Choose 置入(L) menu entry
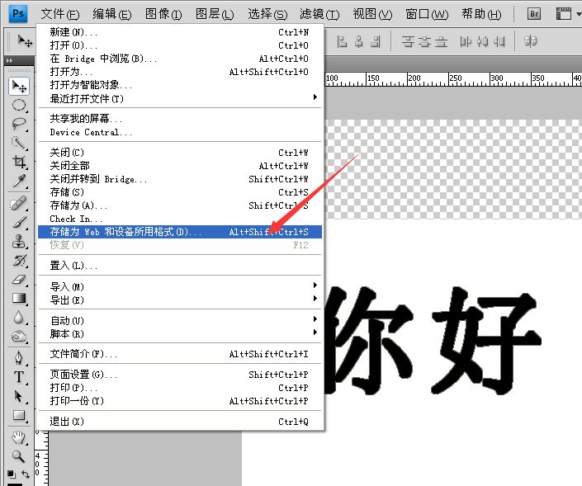582x486 pixels. click(x=180, y=265)
